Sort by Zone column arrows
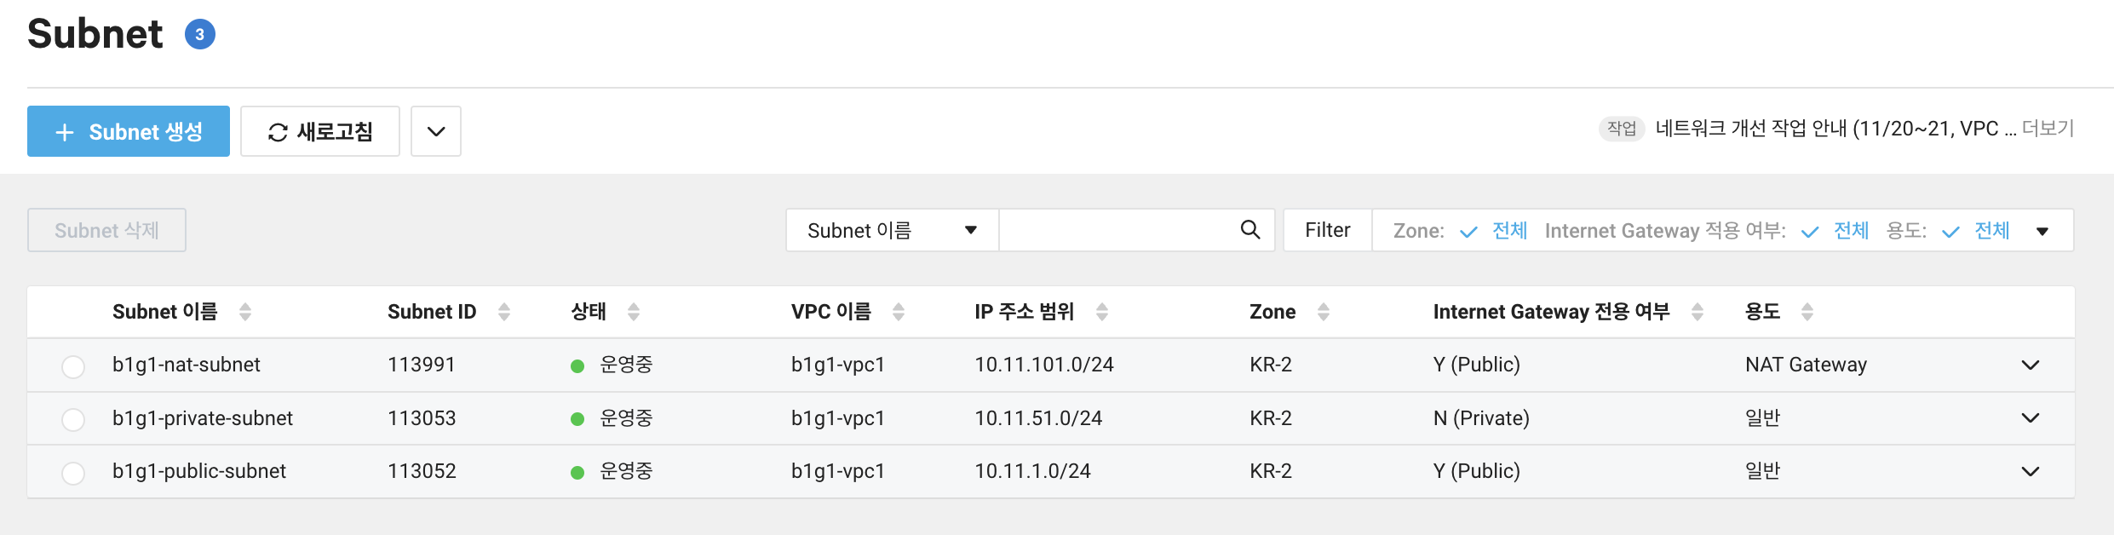This screenshot has height=535, width=2114. (x=1324, y=312)
